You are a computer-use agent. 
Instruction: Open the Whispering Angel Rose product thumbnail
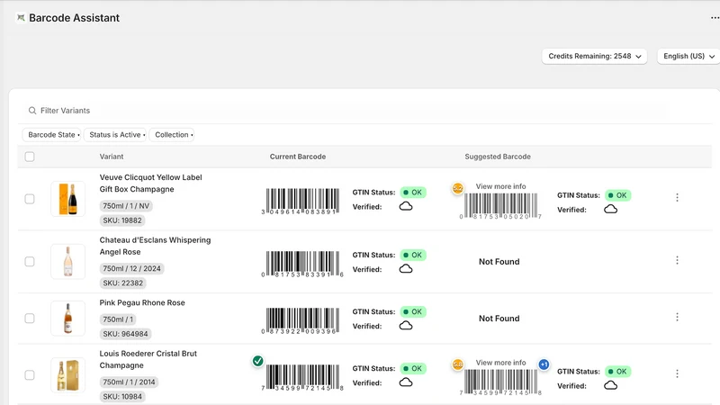pyautogui.click(x=68, y=261)
